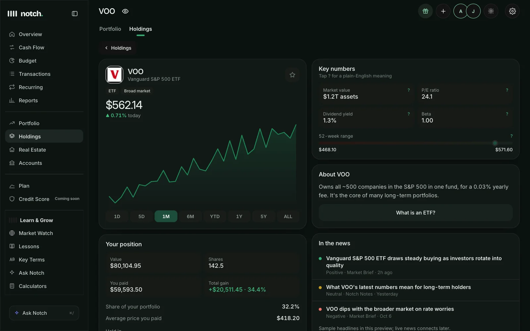Collapse the sidebar panel icon

(x=75, y=14)
